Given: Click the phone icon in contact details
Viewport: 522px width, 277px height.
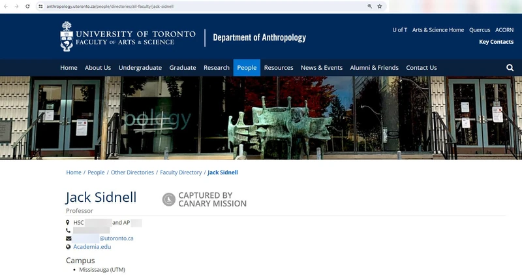Looking at the screenshot, I should pyautogui.click(x=69, y=231).
